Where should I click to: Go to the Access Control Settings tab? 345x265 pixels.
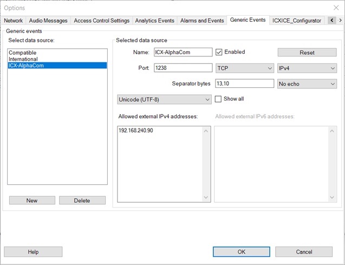pos(101,21)
